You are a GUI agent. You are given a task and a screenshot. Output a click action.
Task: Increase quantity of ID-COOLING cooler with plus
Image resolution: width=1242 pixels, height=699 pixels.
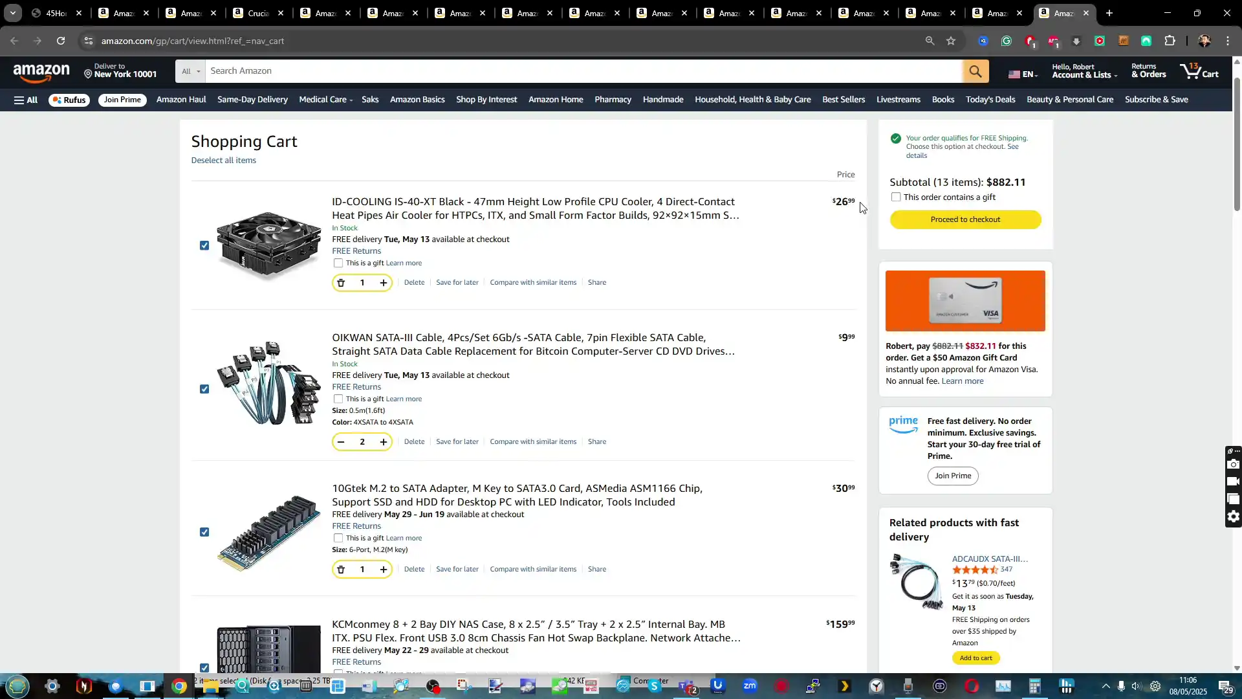click(x=384, y=283)
